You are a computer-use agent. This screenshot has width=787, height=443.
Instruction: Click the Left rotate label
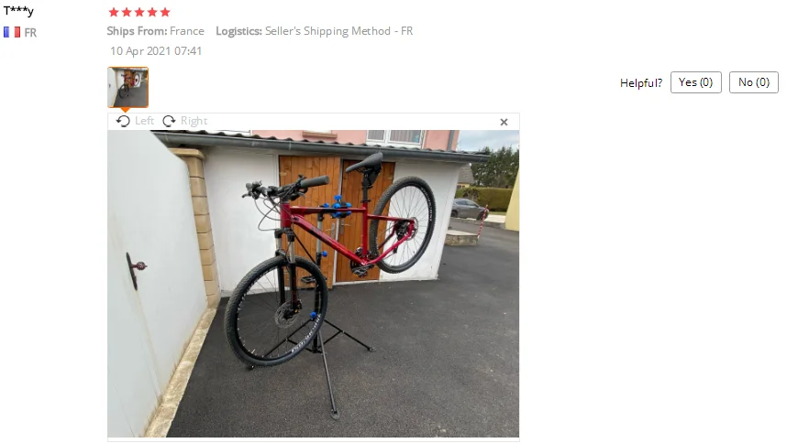coord(145,121)
